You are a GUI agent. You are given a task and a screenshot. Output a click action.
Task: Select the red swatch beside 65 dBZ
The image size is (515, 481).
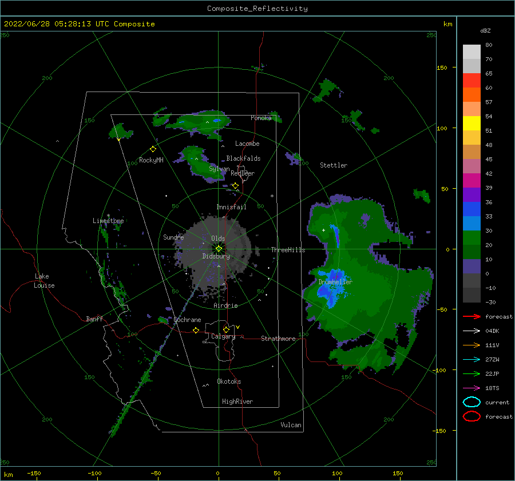[x=472, y=81]
